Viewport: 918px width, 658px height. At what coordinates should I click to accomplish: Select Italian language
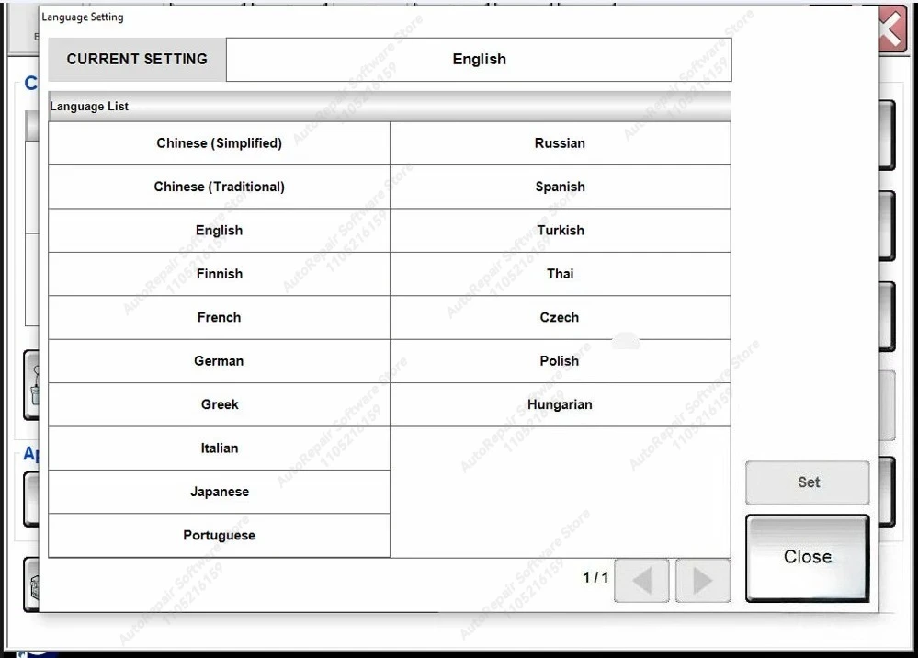(x=219, y=448)
